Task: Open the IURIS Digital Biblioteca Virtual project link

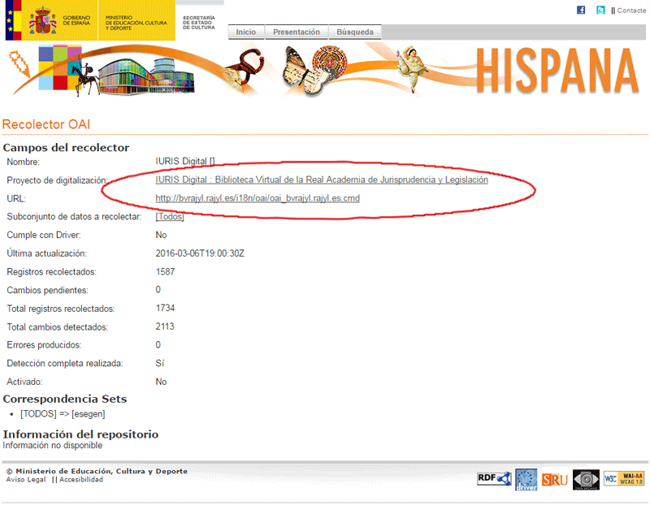Action: [x=322, y=179]
